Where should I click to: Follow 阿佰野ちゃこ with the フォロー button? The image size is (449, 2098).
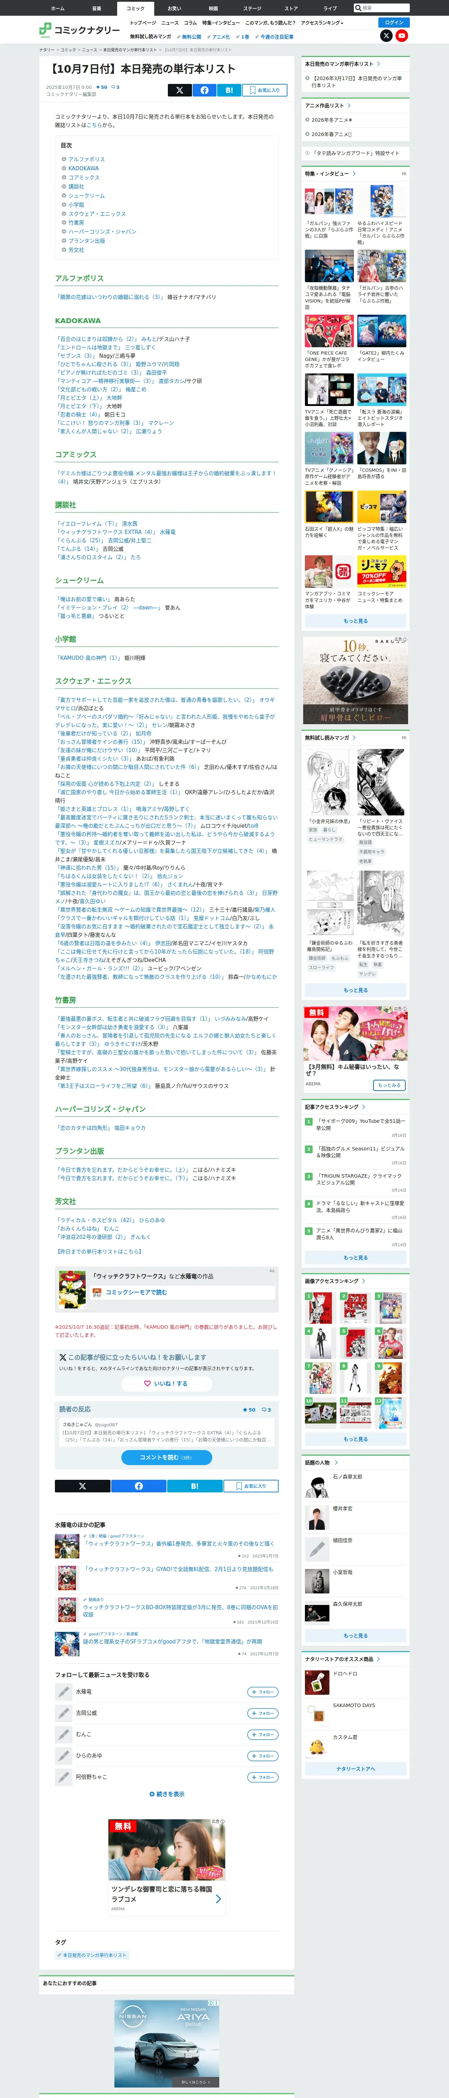click(263, 1777)
